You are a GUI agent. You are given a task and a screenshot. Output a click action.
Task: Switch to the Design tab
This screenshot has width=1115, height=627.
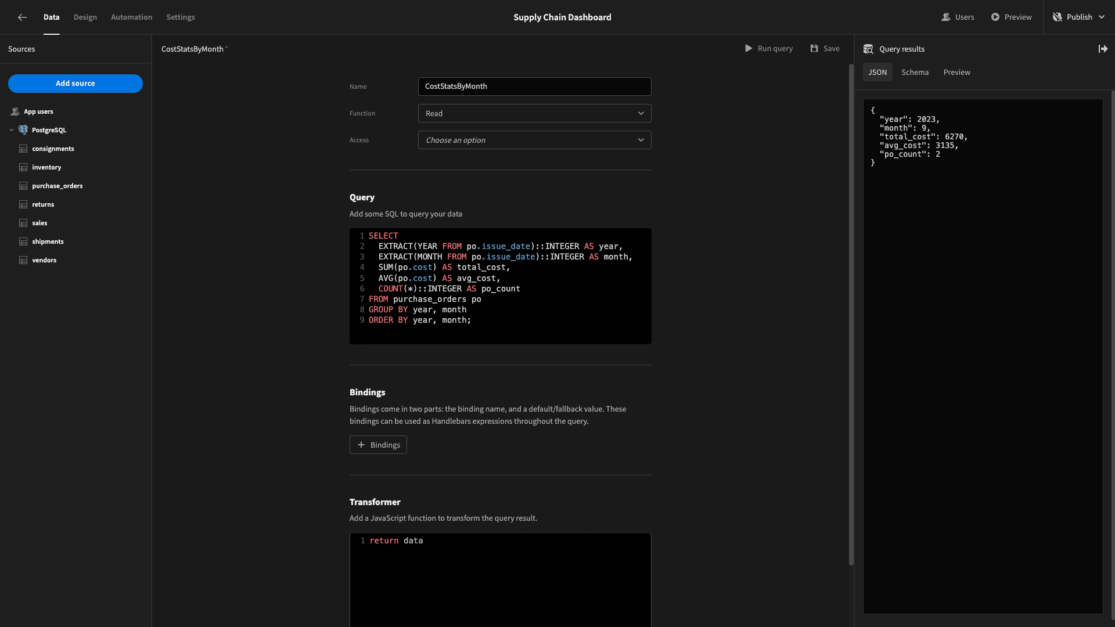(85, 17)
